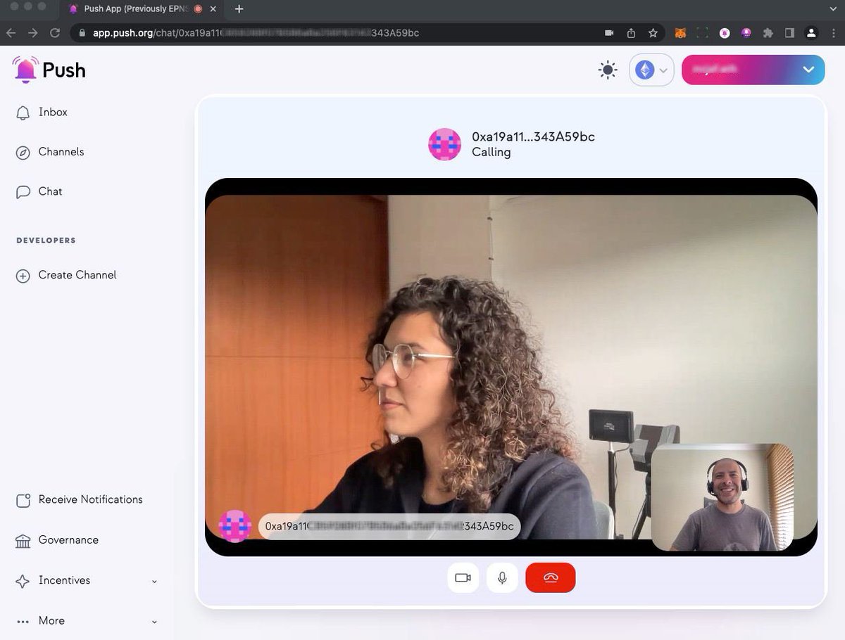
Task: Open the Inbox section
Action: [x=42, y=113]
